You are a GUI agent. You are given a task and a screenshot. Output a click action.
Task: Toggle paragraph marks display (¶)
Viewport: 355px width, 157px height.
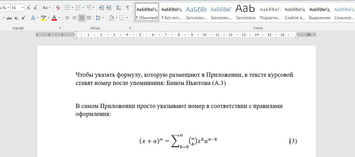128,7
